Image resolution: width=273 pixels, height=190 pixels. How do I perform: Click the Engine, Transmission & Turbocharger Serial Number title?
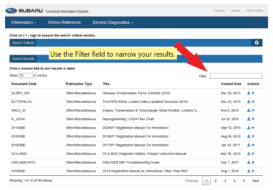click(x=151, y=110)
